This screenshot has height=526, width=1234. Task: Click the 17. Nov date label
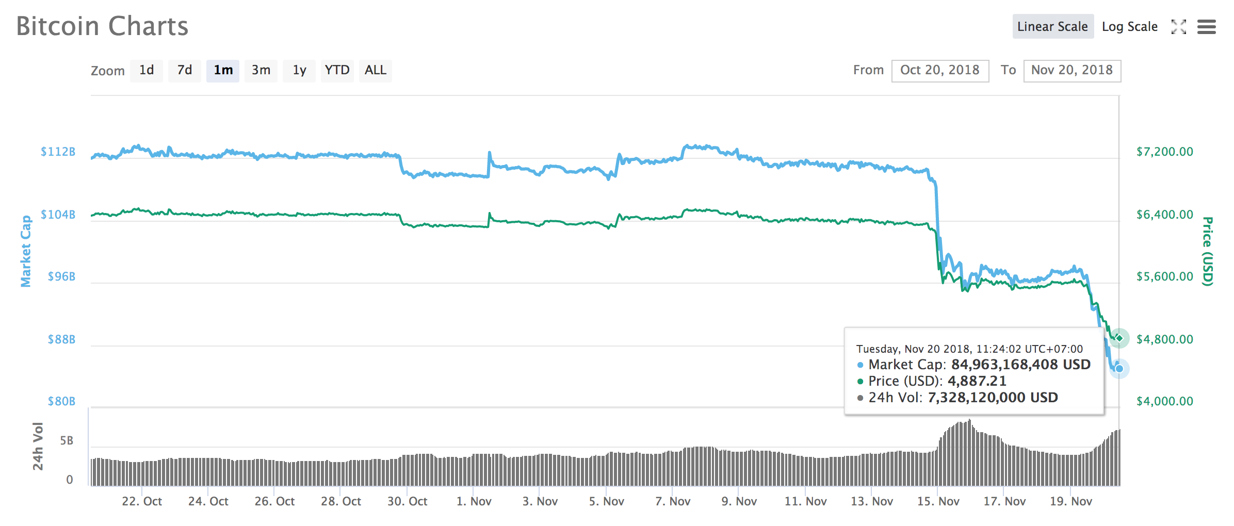(x=1004, y=501)
